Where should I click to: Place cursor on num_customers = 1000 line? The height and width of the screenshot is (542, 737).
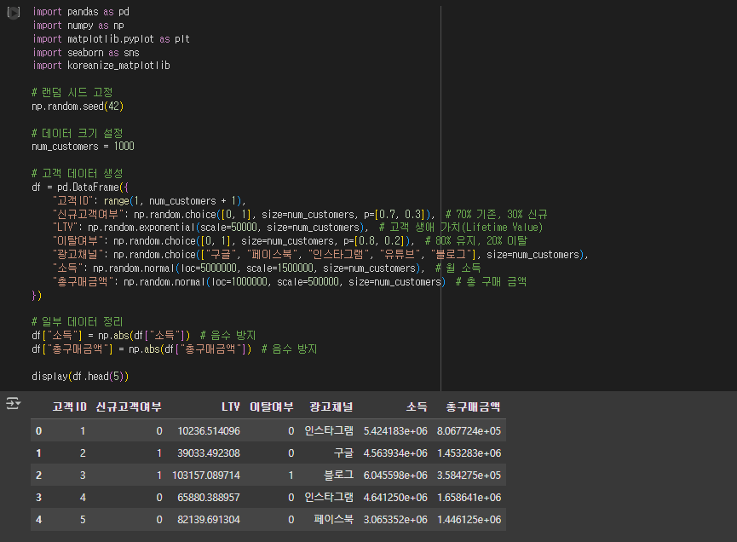83,147
